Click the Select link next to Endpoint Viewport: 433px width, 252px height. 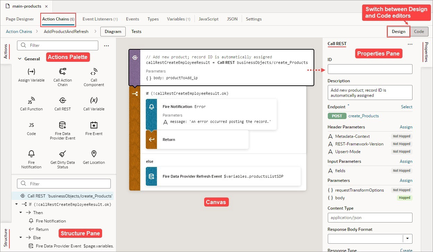(406, 107)
